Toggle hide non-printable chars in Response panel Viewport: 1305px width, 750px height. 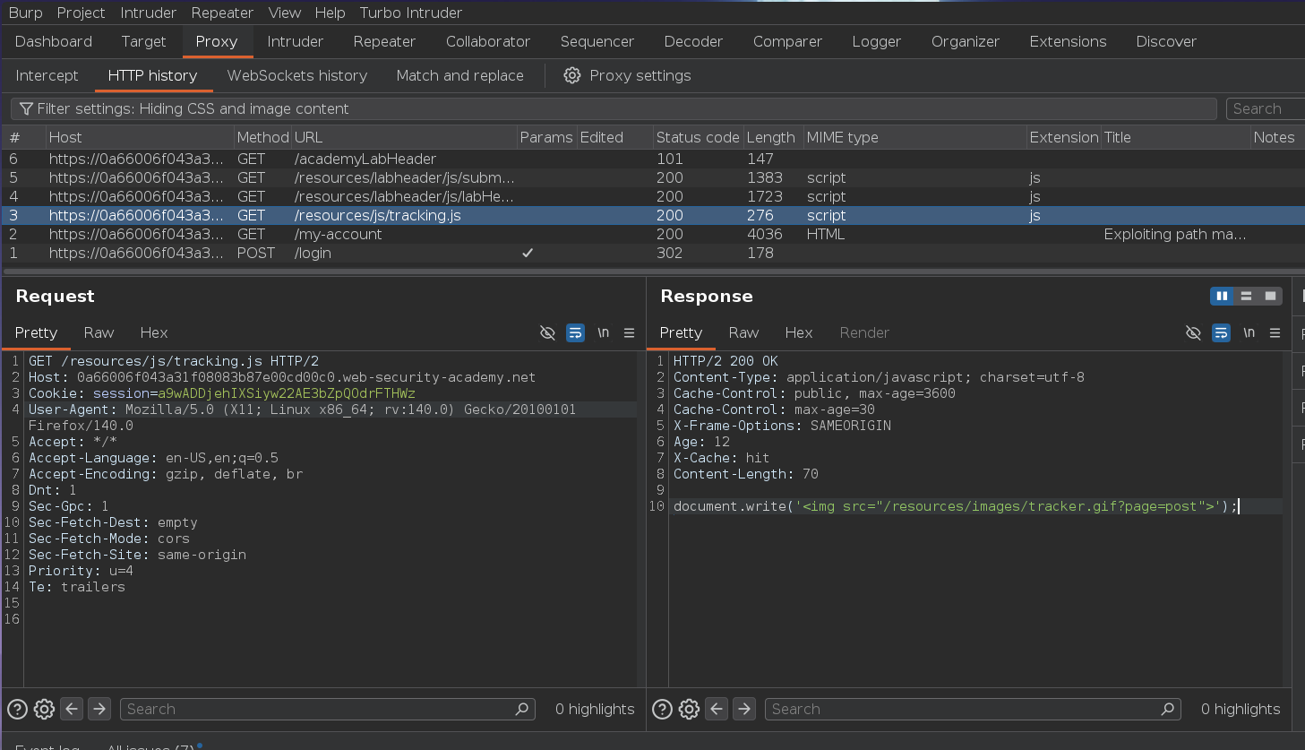[x=1193, y=332]
